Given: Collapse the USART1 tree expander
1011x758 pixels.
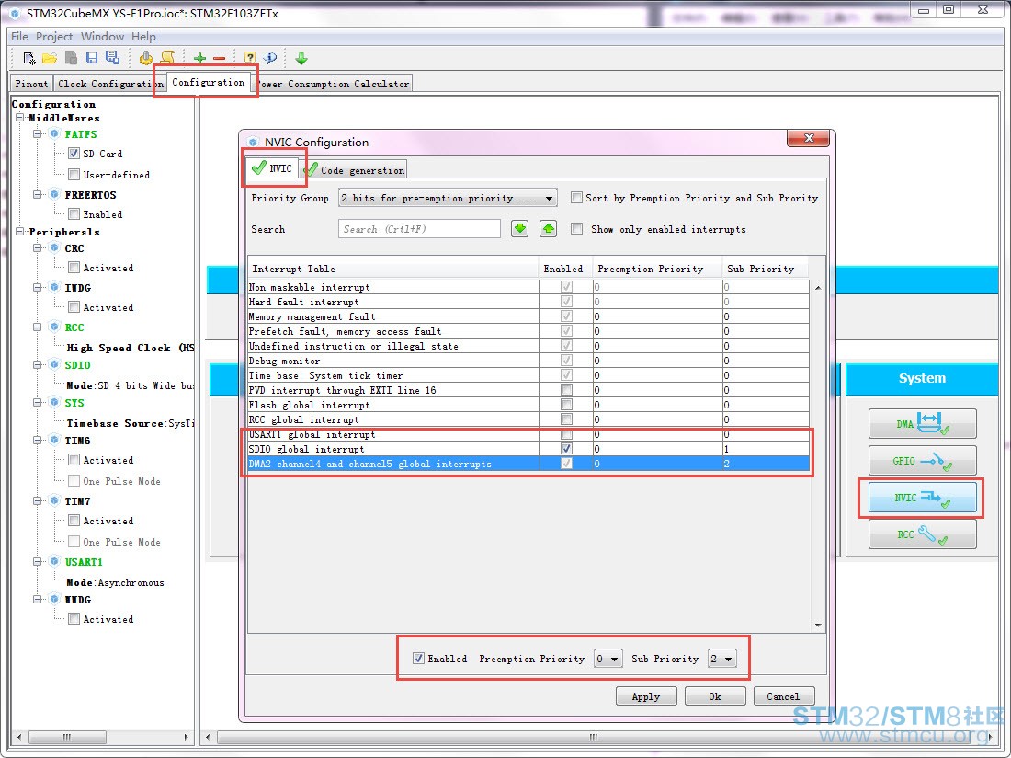Looking at the screenshot, I should 38,562.
